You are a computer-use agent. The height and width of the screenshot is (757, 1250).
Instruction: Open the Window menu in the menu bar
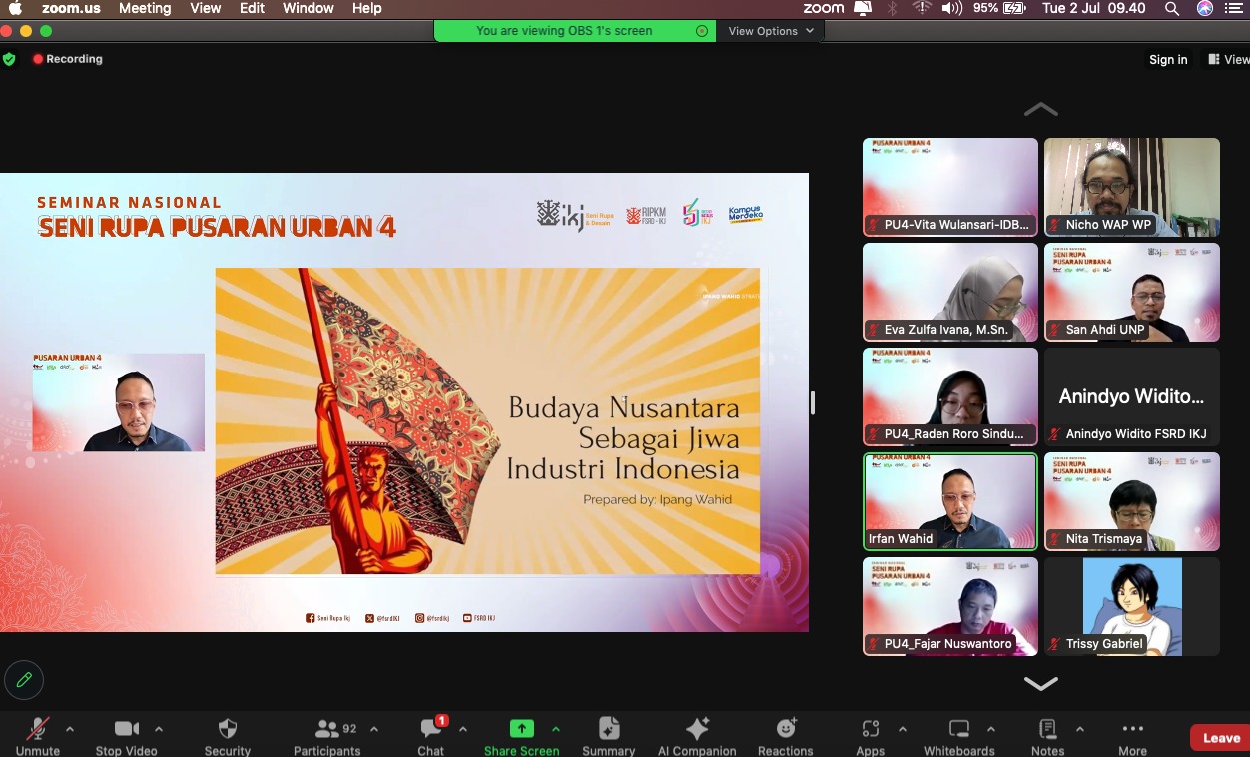click(308, 8)
